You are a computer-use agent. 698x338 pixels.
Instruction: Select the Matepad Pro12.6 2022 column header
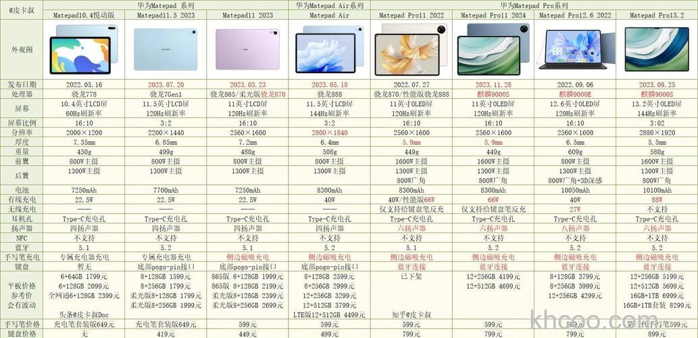point(575,15)
